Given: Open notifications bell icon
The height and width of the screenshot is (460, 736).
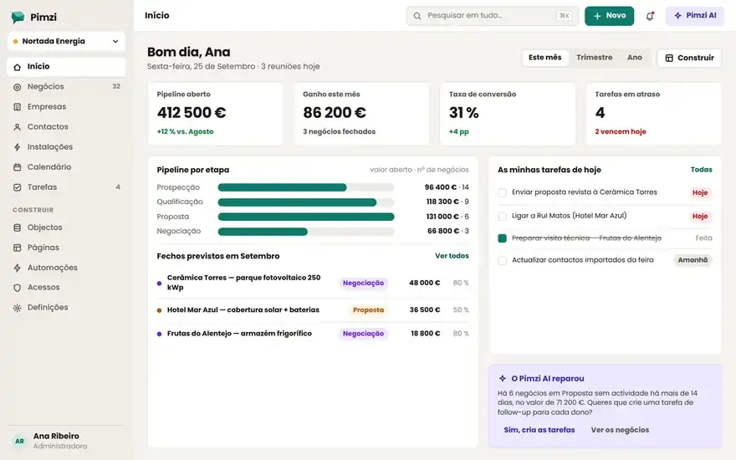Looking at the screenshot, I should coord(650,16).
